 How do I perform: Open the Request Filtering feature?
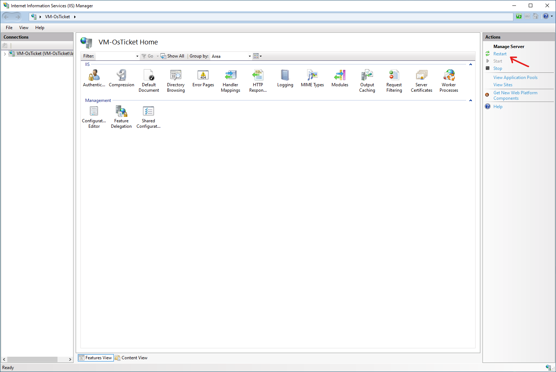tap(394, 81)
